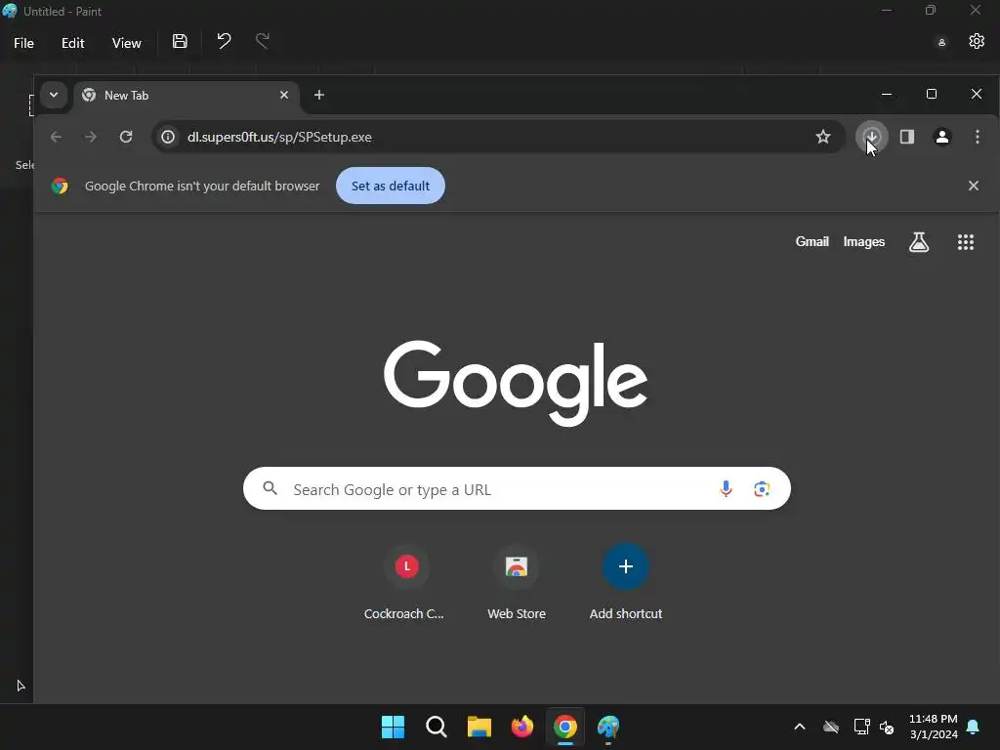
Task: Open network status tray icon
Action: tap(861, 727)
